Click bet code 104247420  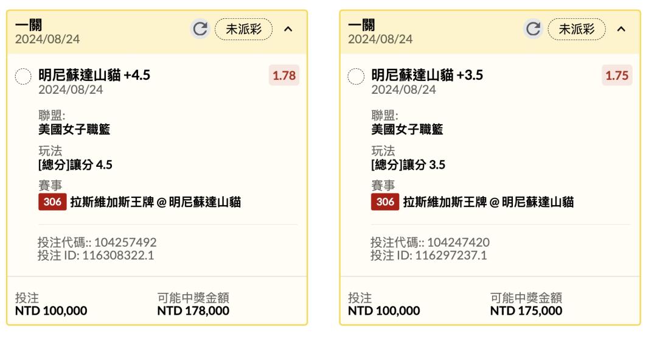coord(459,242)
